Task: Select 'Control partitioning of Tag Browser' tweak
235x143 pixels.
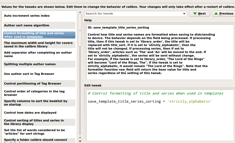Action: click(x=39, y=83)
